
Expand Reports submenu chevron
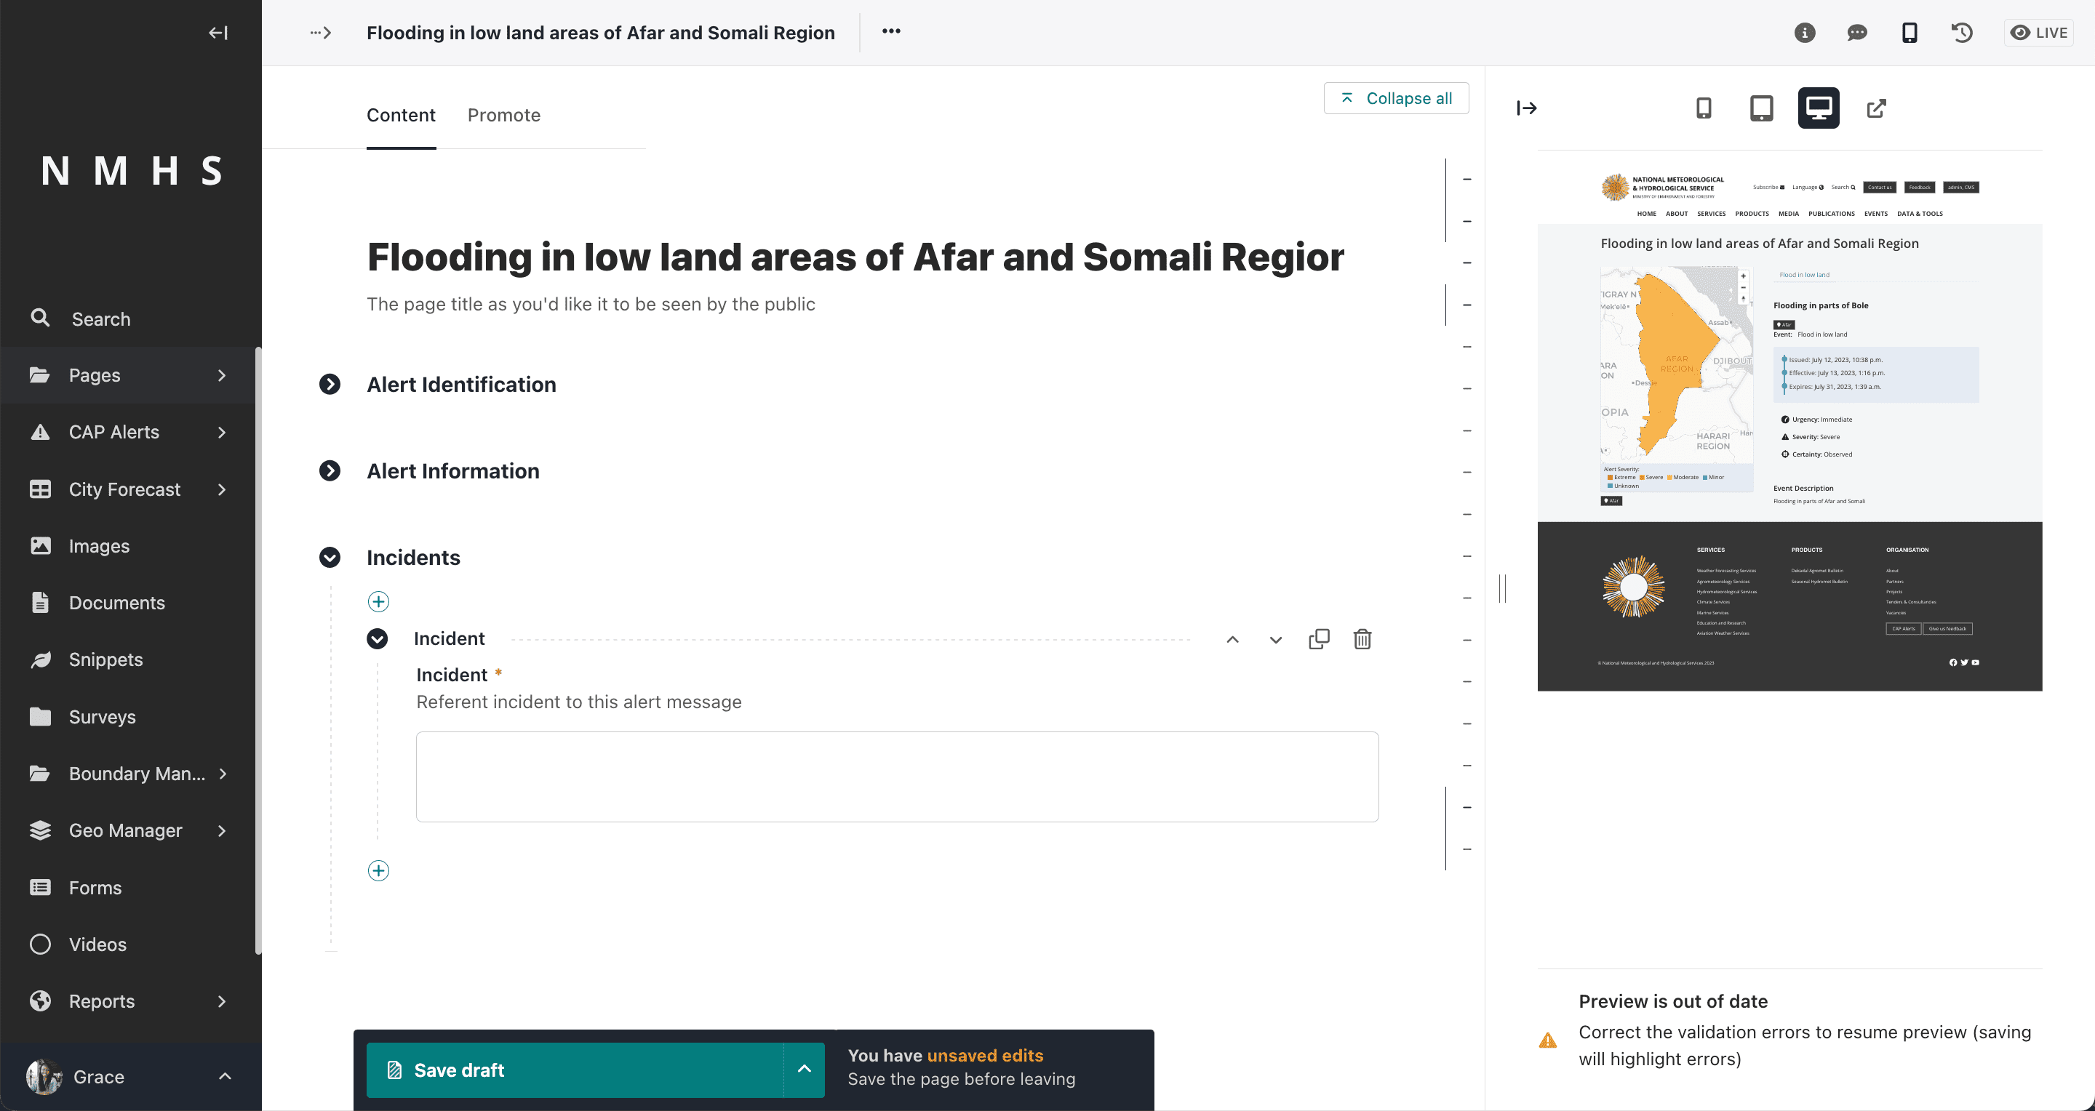[x=222, y=1001]
